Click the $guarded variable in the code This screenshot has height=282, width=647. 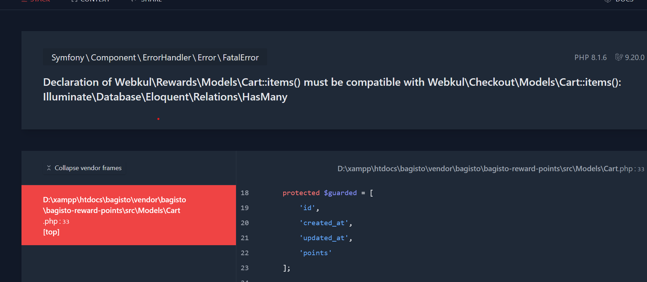tap(340, 193)
